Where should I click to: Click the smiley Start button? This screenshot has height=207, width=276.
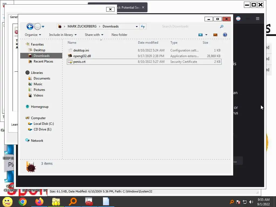[x=7, y=202]
